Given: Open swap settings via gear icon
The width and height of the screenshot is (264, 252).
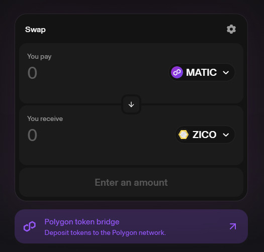Looking at the screenshot, I should click(x=231, y=29).
